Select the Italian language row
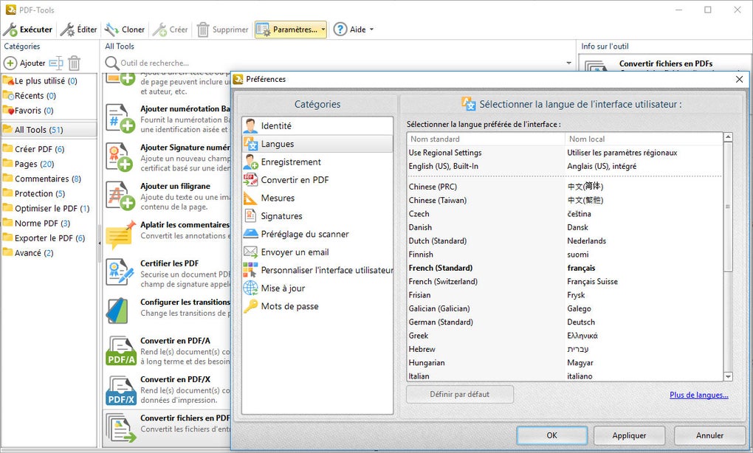753x453 pixels. pos(565,376)
